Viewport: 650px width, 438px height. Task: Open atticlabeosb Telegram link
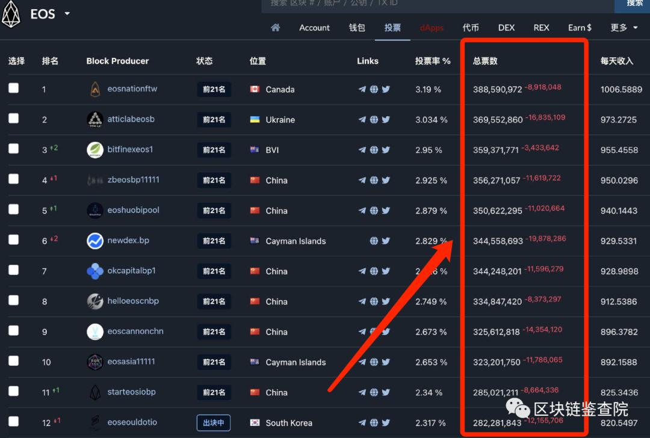click(362, 119)
